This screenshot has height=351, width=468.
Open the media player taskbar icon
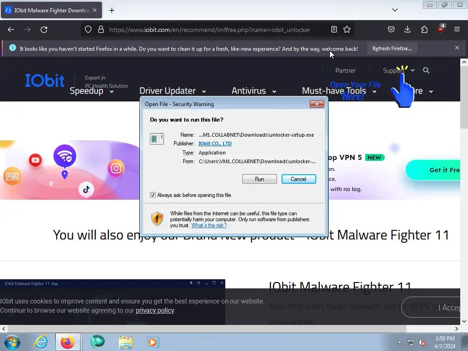click(x=154, y=342)
